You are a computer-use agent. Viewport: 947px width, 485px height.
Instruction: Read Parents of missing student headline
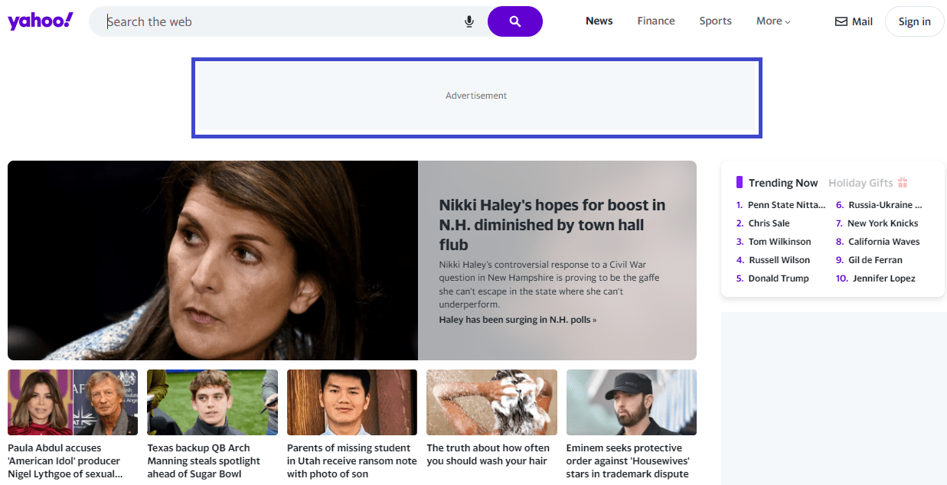pos(352,461)
